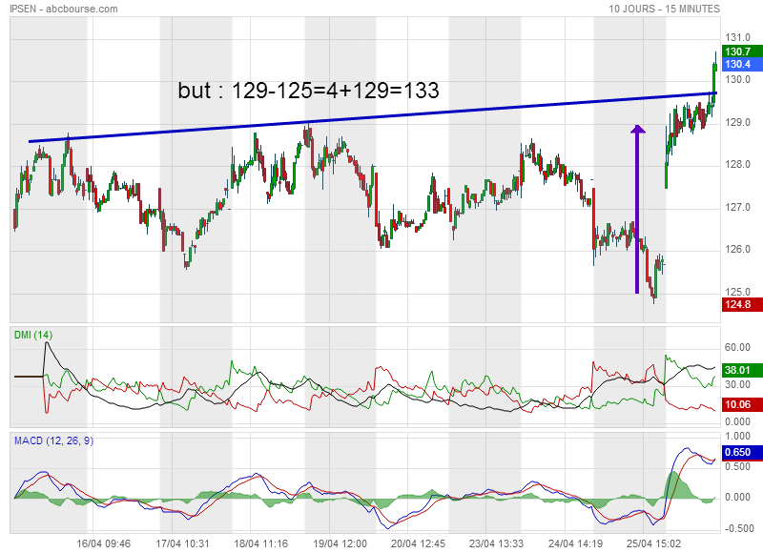
Task: Click the red 10.06 DMI value tag
Action: tap(742, 404)
